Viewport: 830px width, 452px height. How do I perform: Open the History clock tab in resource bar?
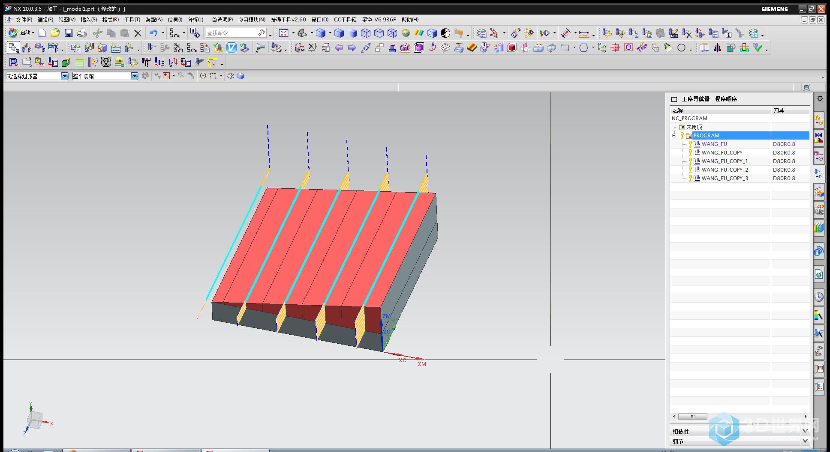tap(819, 297)
